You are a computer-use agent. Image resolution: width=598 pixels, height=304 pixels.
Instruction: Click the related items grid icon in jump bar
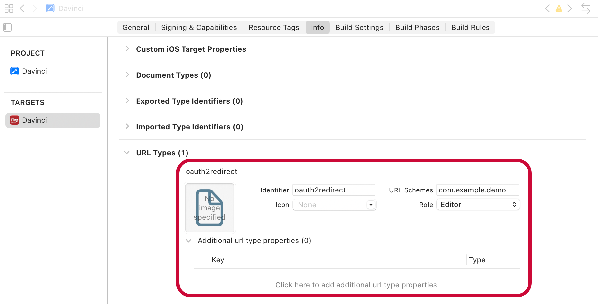coord(9,8)
